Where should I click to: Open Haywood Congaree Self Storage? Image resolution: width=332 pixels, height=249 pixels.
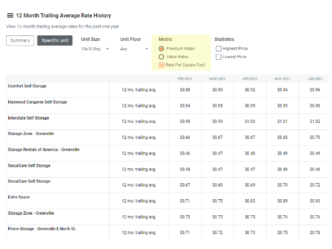37,102
